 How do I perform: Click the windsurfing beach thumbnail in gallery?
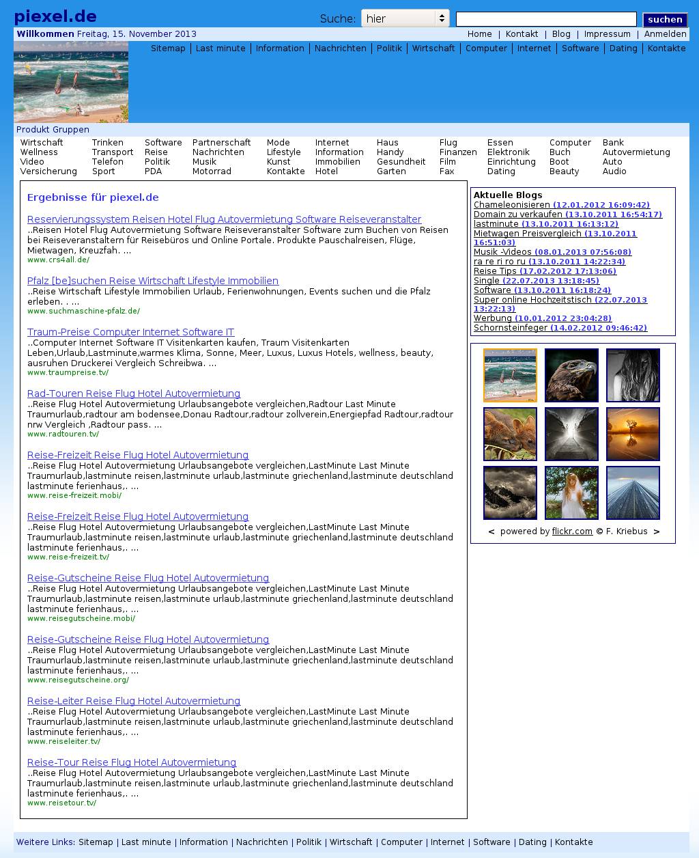click(510, 376)
